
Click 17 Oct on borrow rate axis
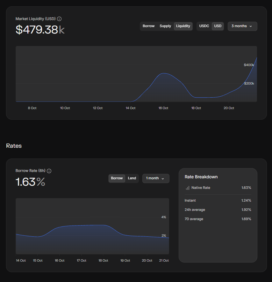tap(81, 261)
